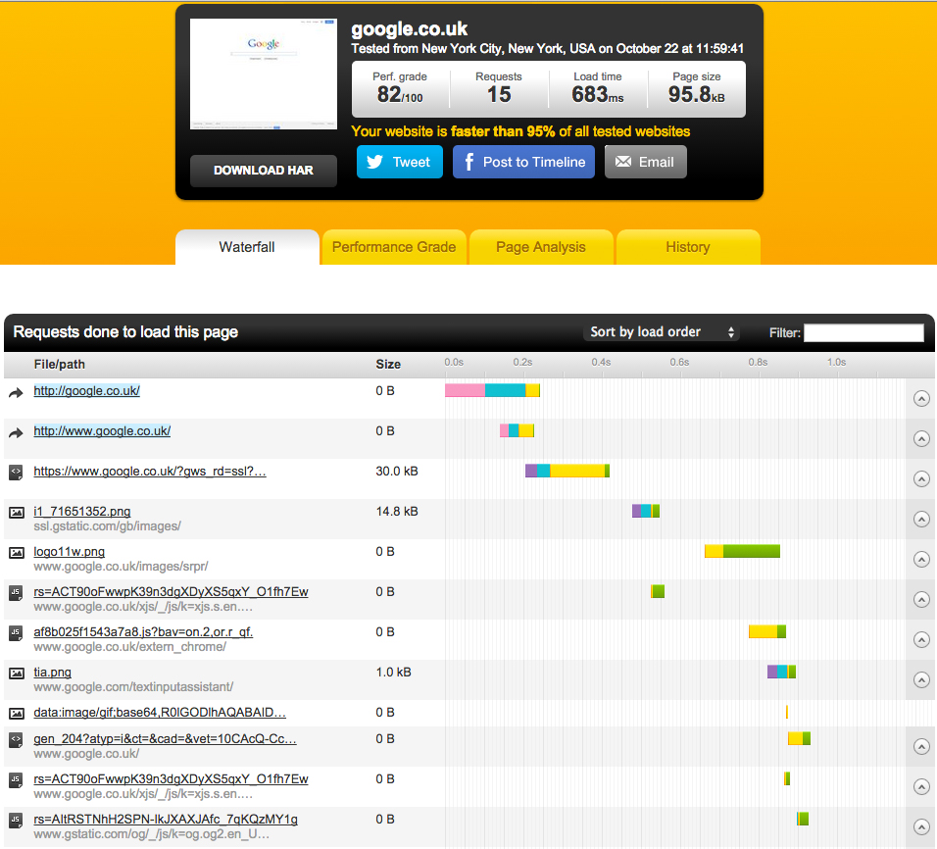Viewport: 937px width, 849px height.
Task: Click the google.co.uk page screenshot thumbnail
Action: [264, 74]
